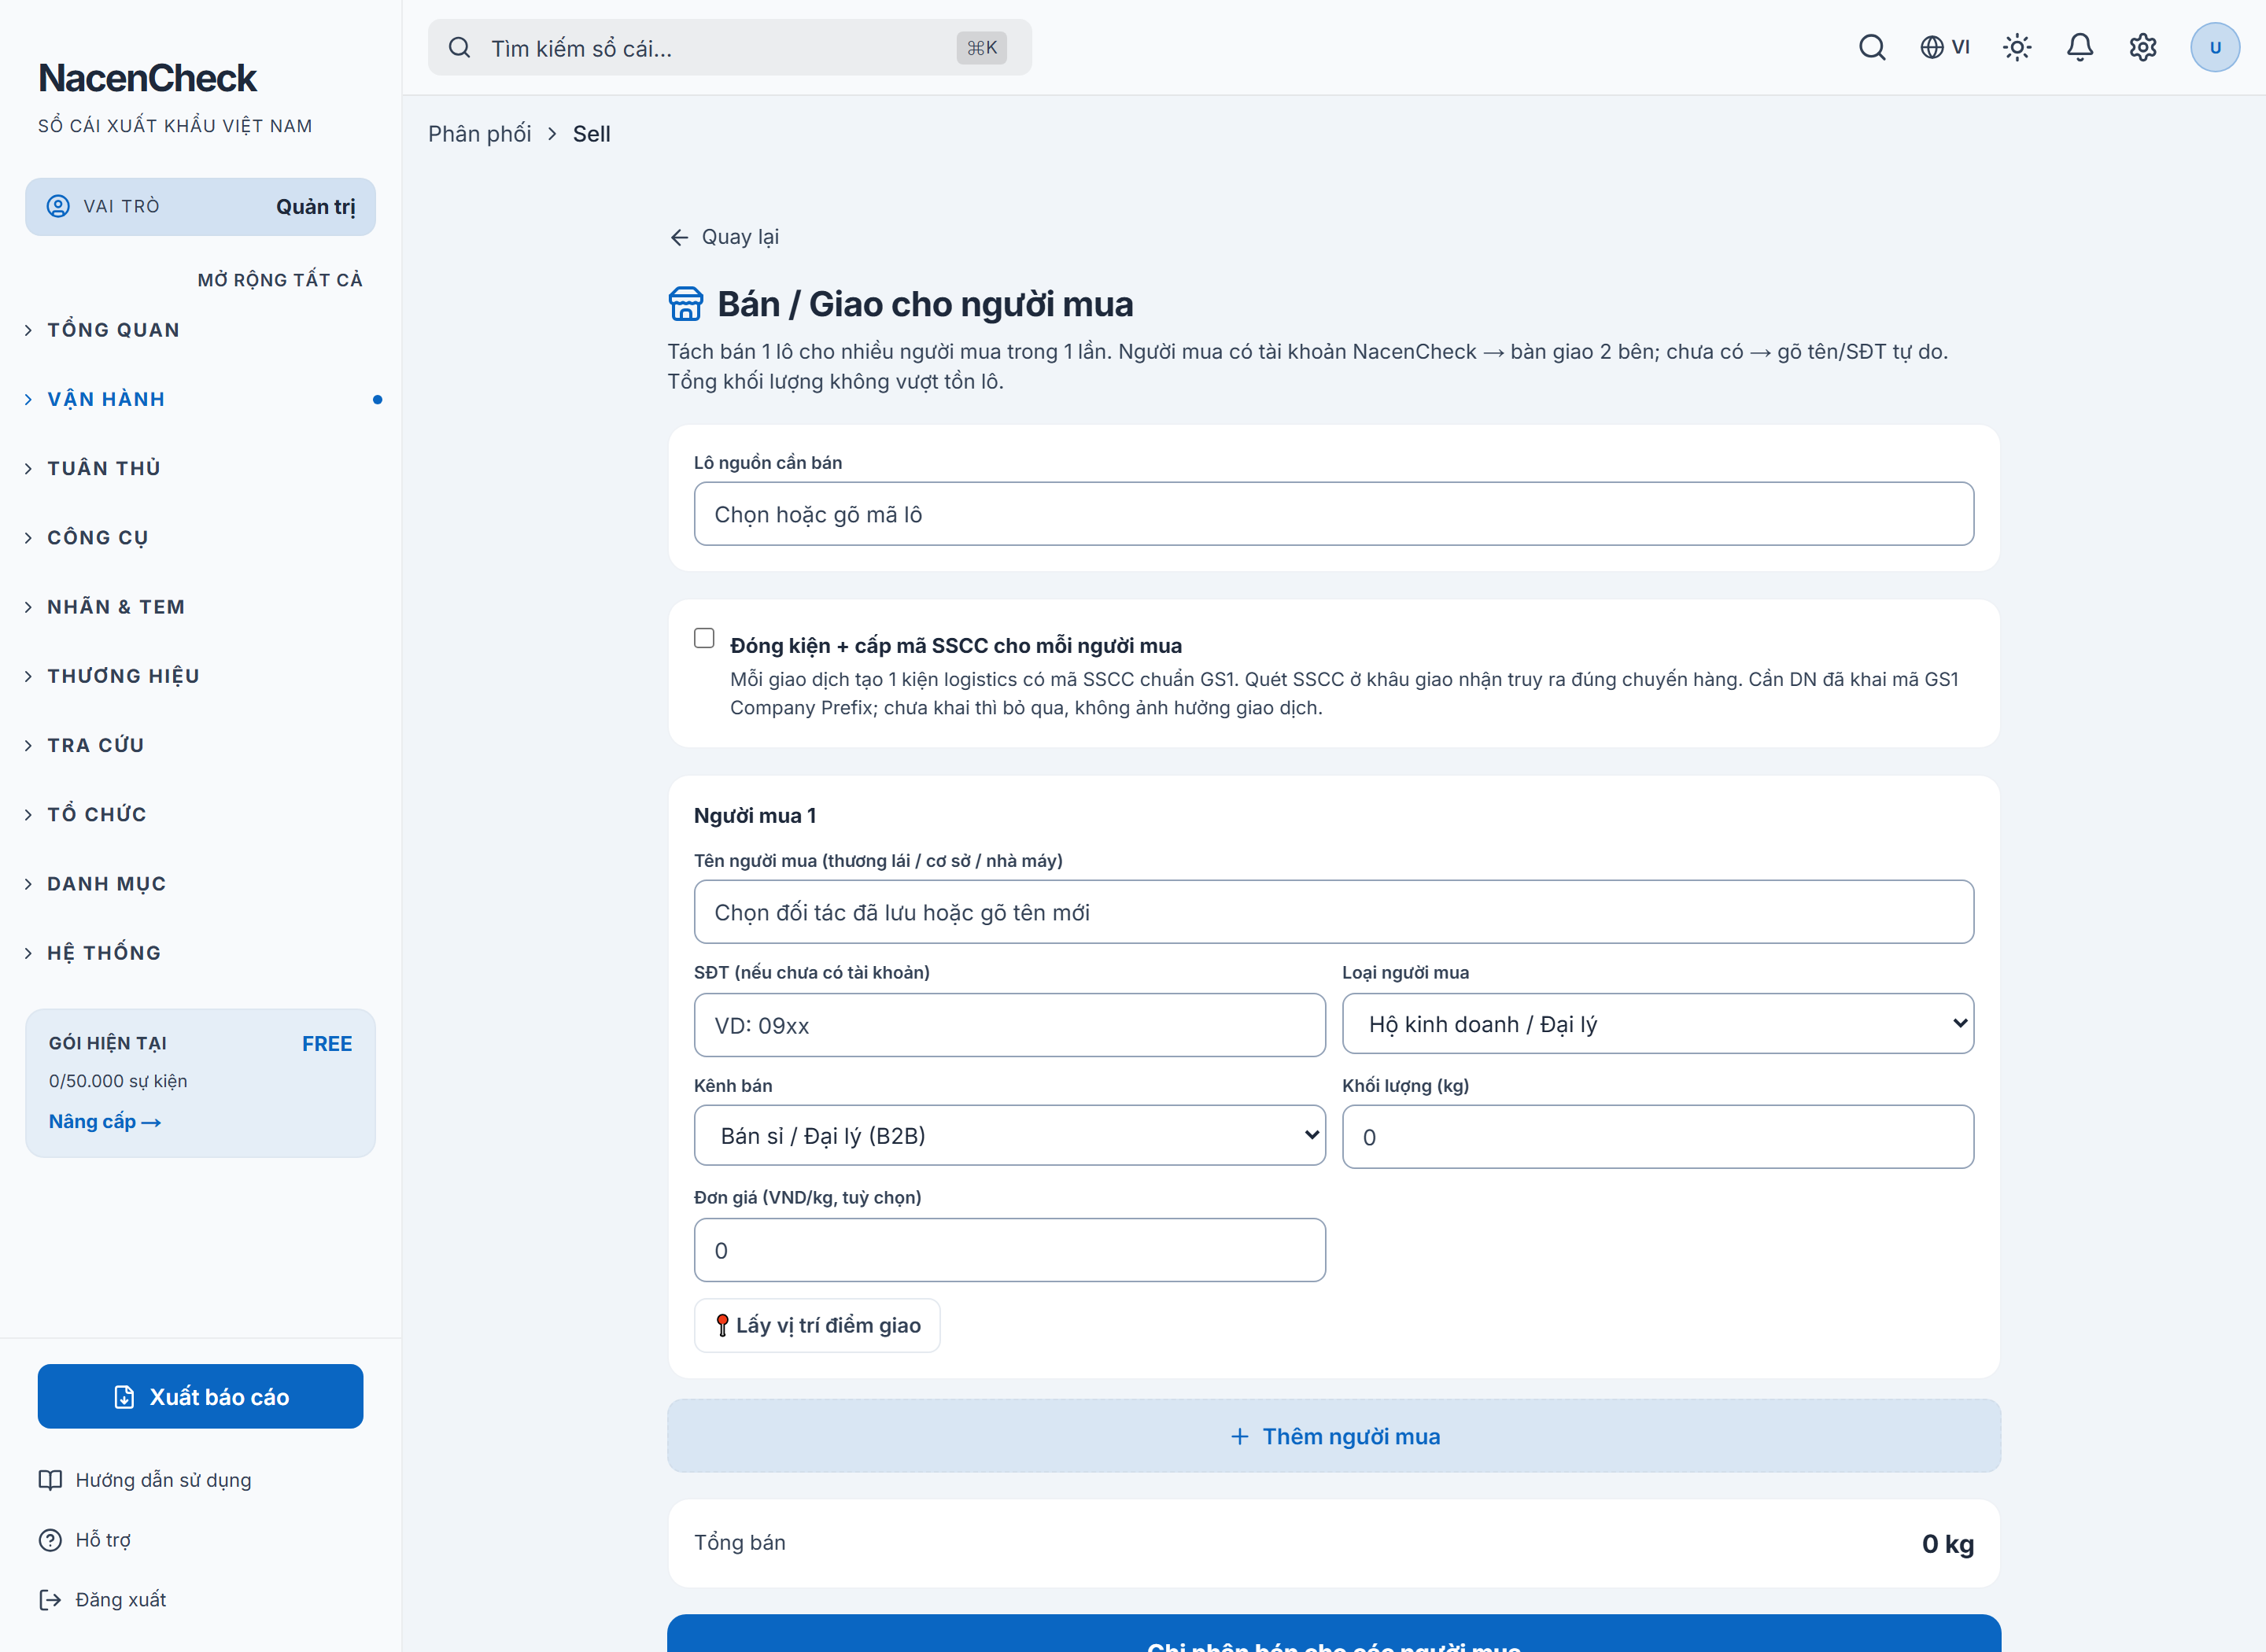Image resolution: width=2266 pixels, height=1652 pixels.
Task: Click the back arrow next to Quay lại
Action: click(679, 237)
